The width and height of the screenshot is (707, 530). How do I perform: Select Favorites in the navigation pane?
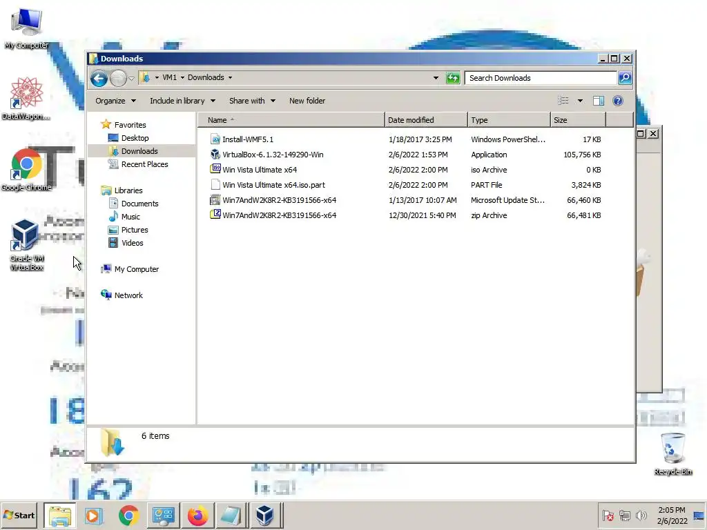[130, 125]
